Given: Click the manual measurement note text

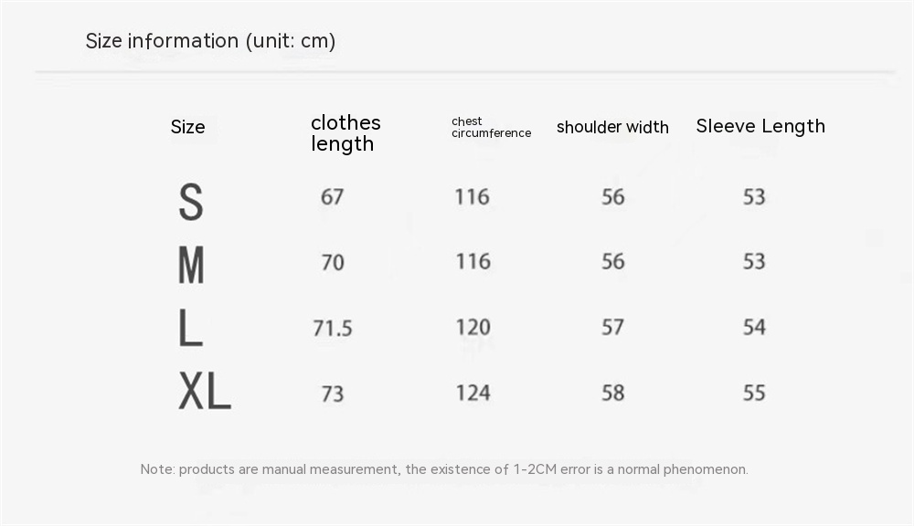Looking at the screenshot, I should point(444,469).
